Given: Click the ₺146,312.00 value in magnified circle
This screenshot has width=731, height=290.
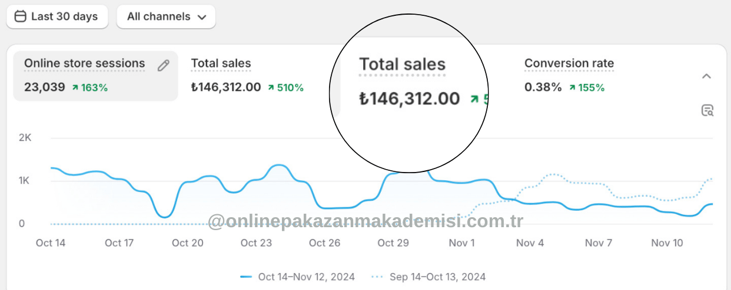Looking at the screenshot, I should 410,99.
